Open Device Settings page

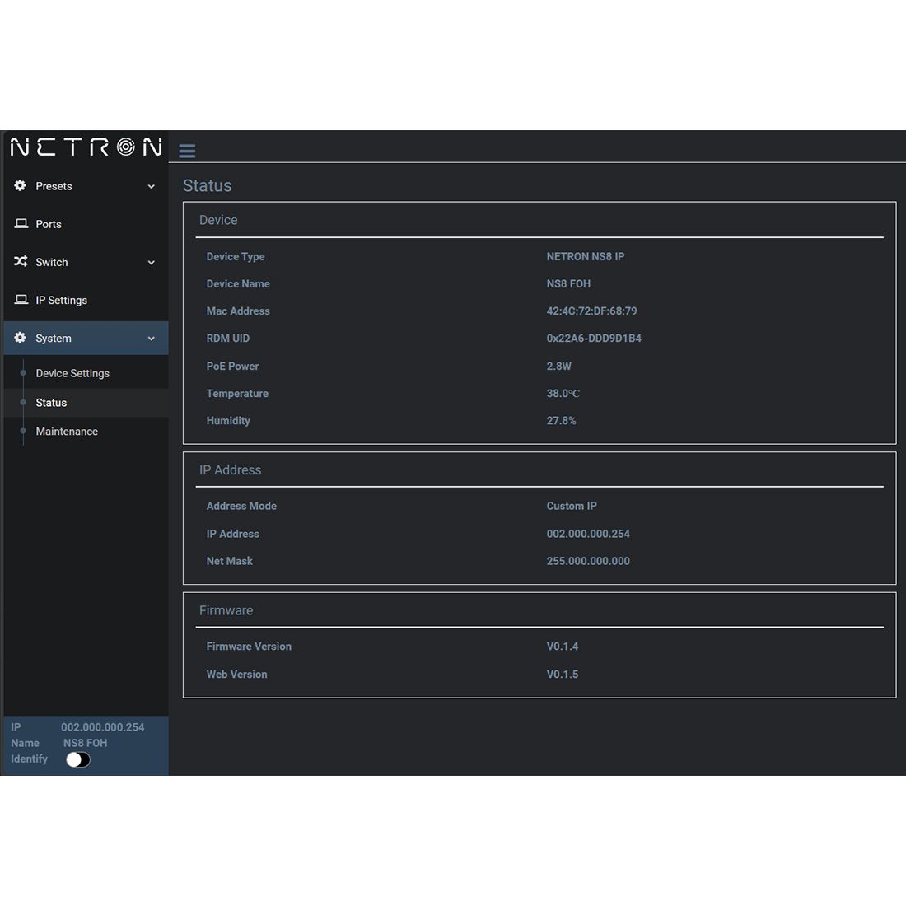72,373
